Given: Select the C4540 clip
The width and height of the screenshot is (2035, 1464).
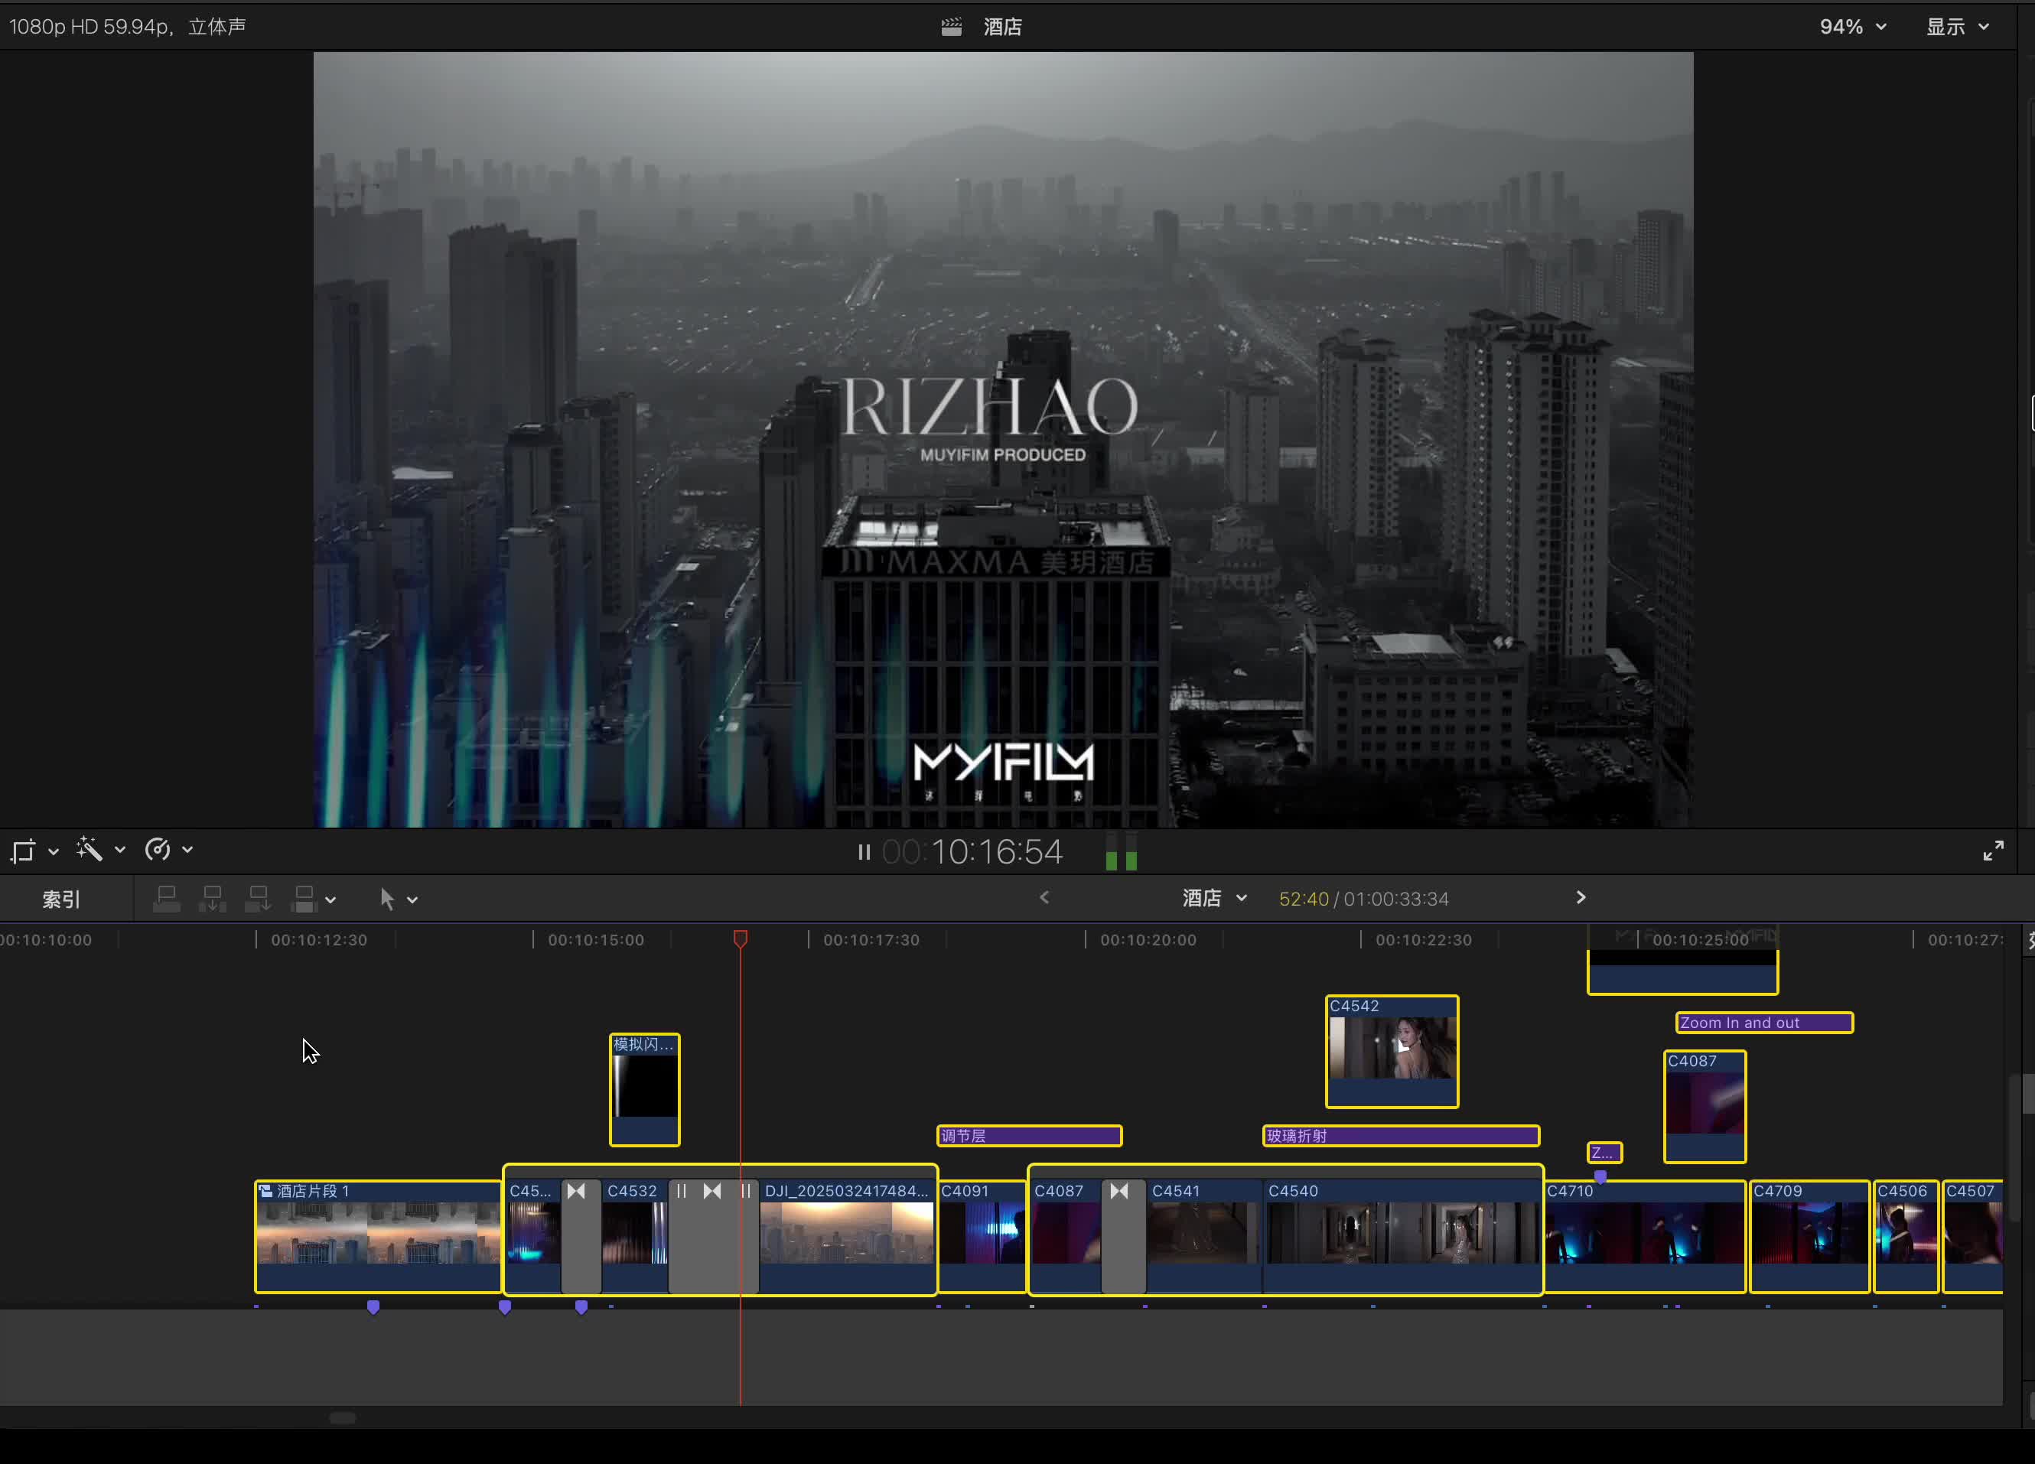Looking at the screenshot, I should 1402,1236.
